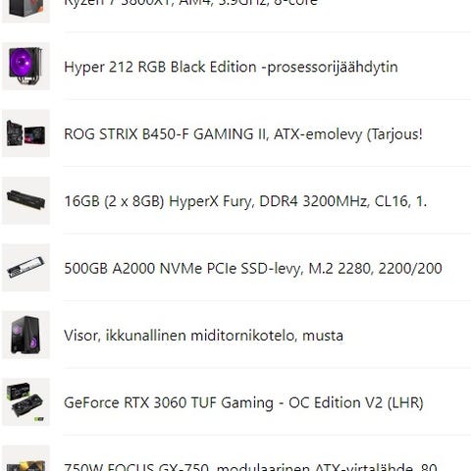Select the HyperX Fury RAM stick thumbnail

click(26, 200)
